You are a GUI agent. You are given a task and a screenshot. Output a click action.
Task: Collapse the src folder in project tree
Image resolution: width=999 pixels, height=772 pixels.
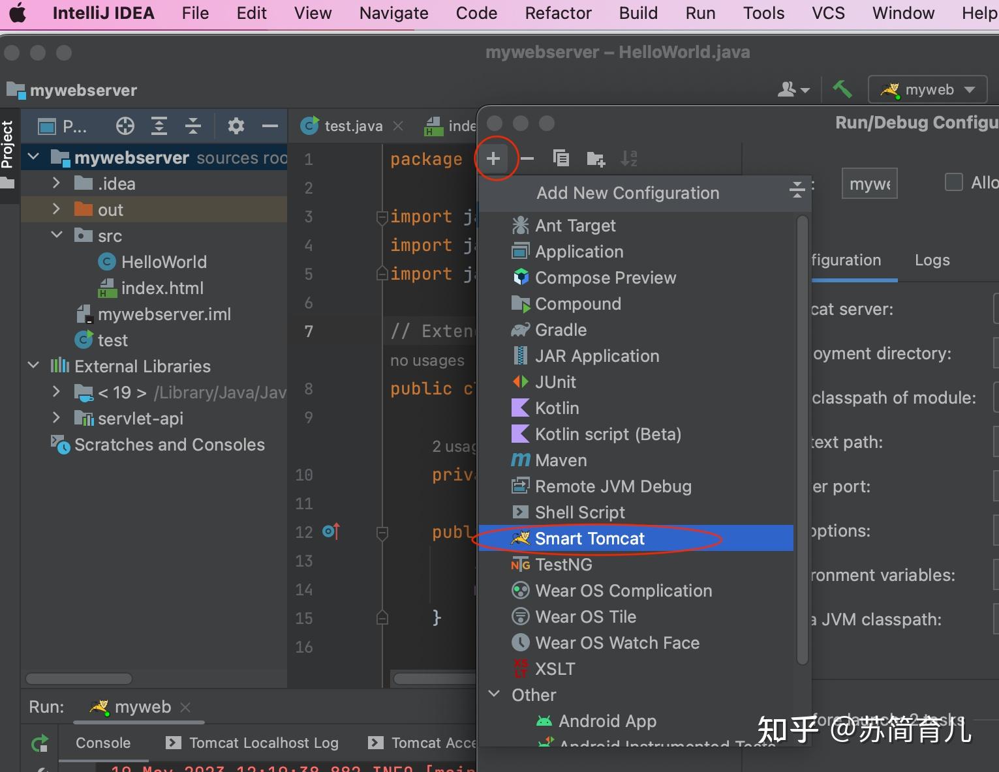pos(57,235)
